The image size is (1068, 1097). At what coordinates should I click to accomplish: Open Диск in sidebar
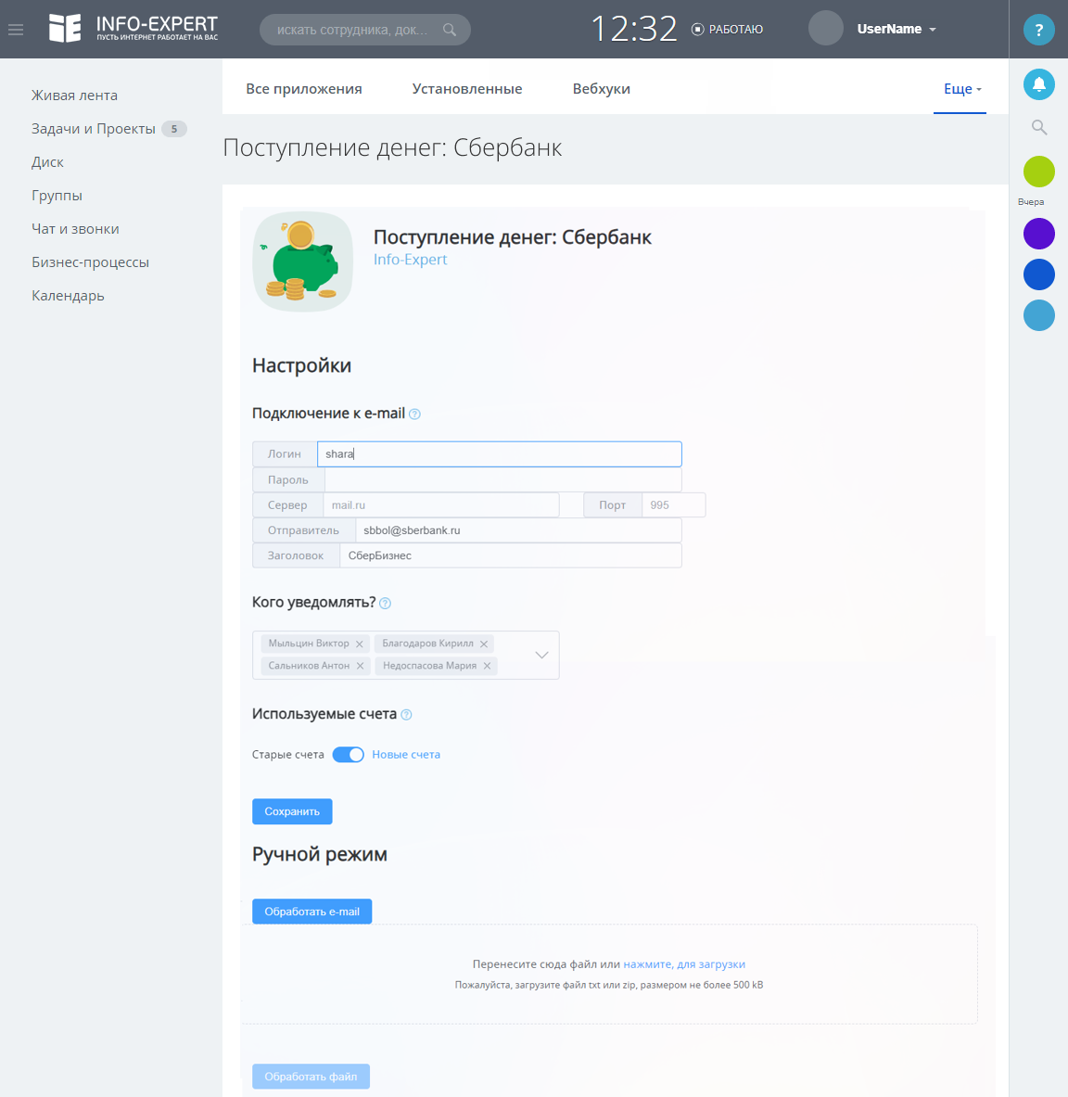[x=47, y=162]
